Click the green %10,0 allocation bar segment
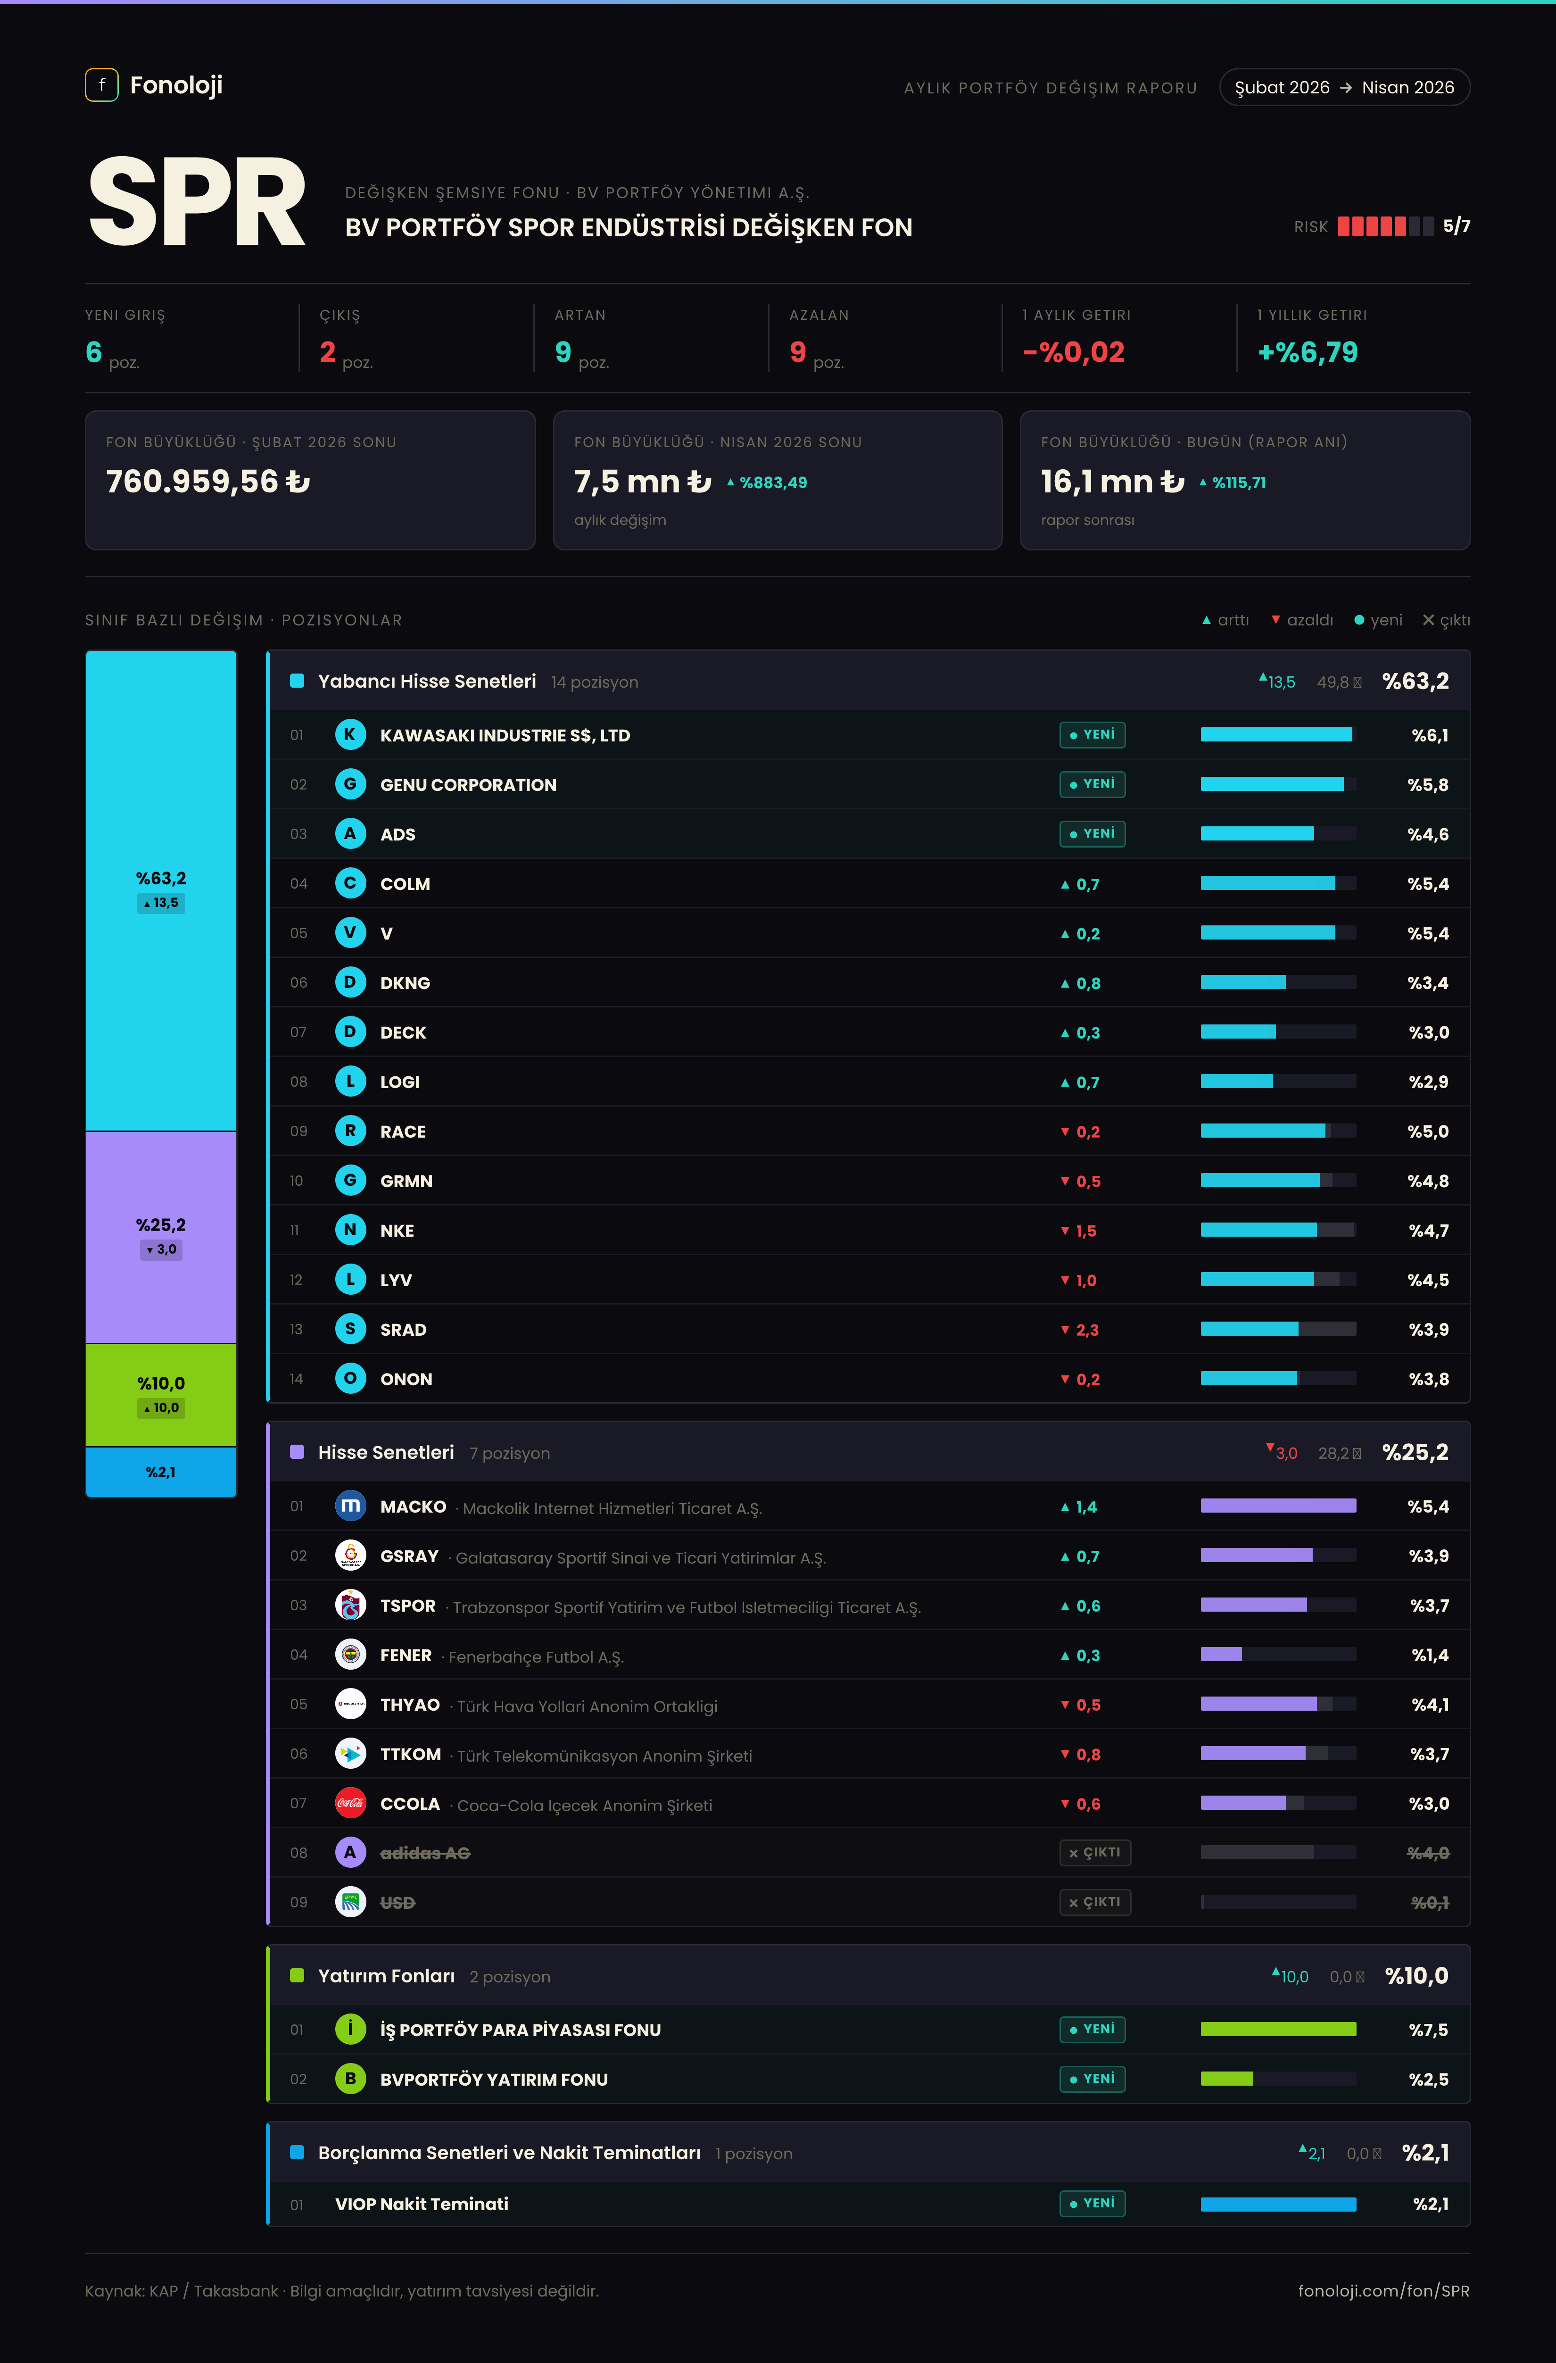Image resolution: width=1556 pixels, height=2363 pixels. pos(161,1395)
